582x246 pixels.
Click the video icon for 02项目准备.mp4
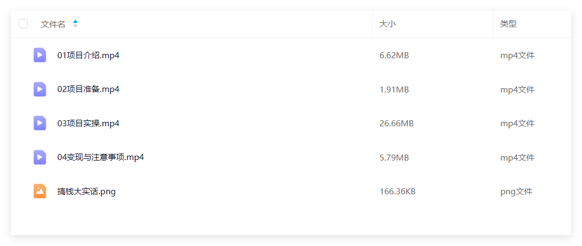(40, 89)
